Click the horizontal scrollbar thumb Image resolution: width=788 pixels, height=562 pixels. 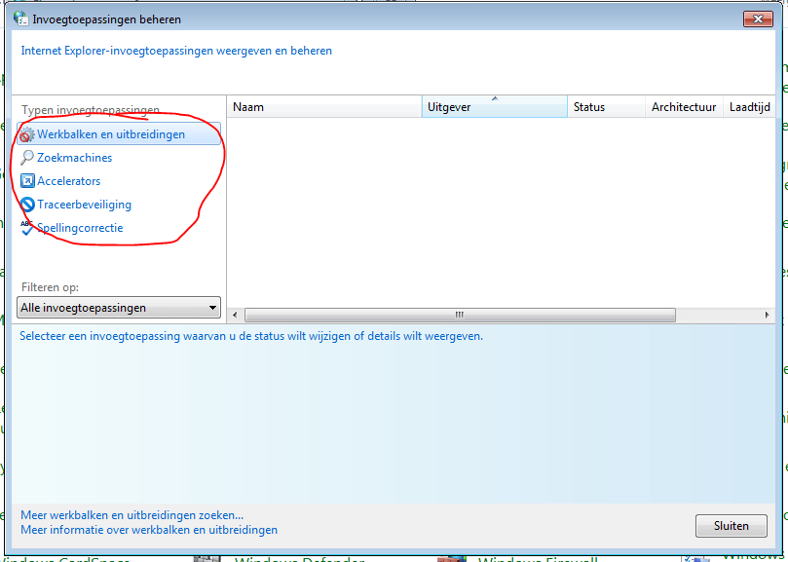pos(460,315)
